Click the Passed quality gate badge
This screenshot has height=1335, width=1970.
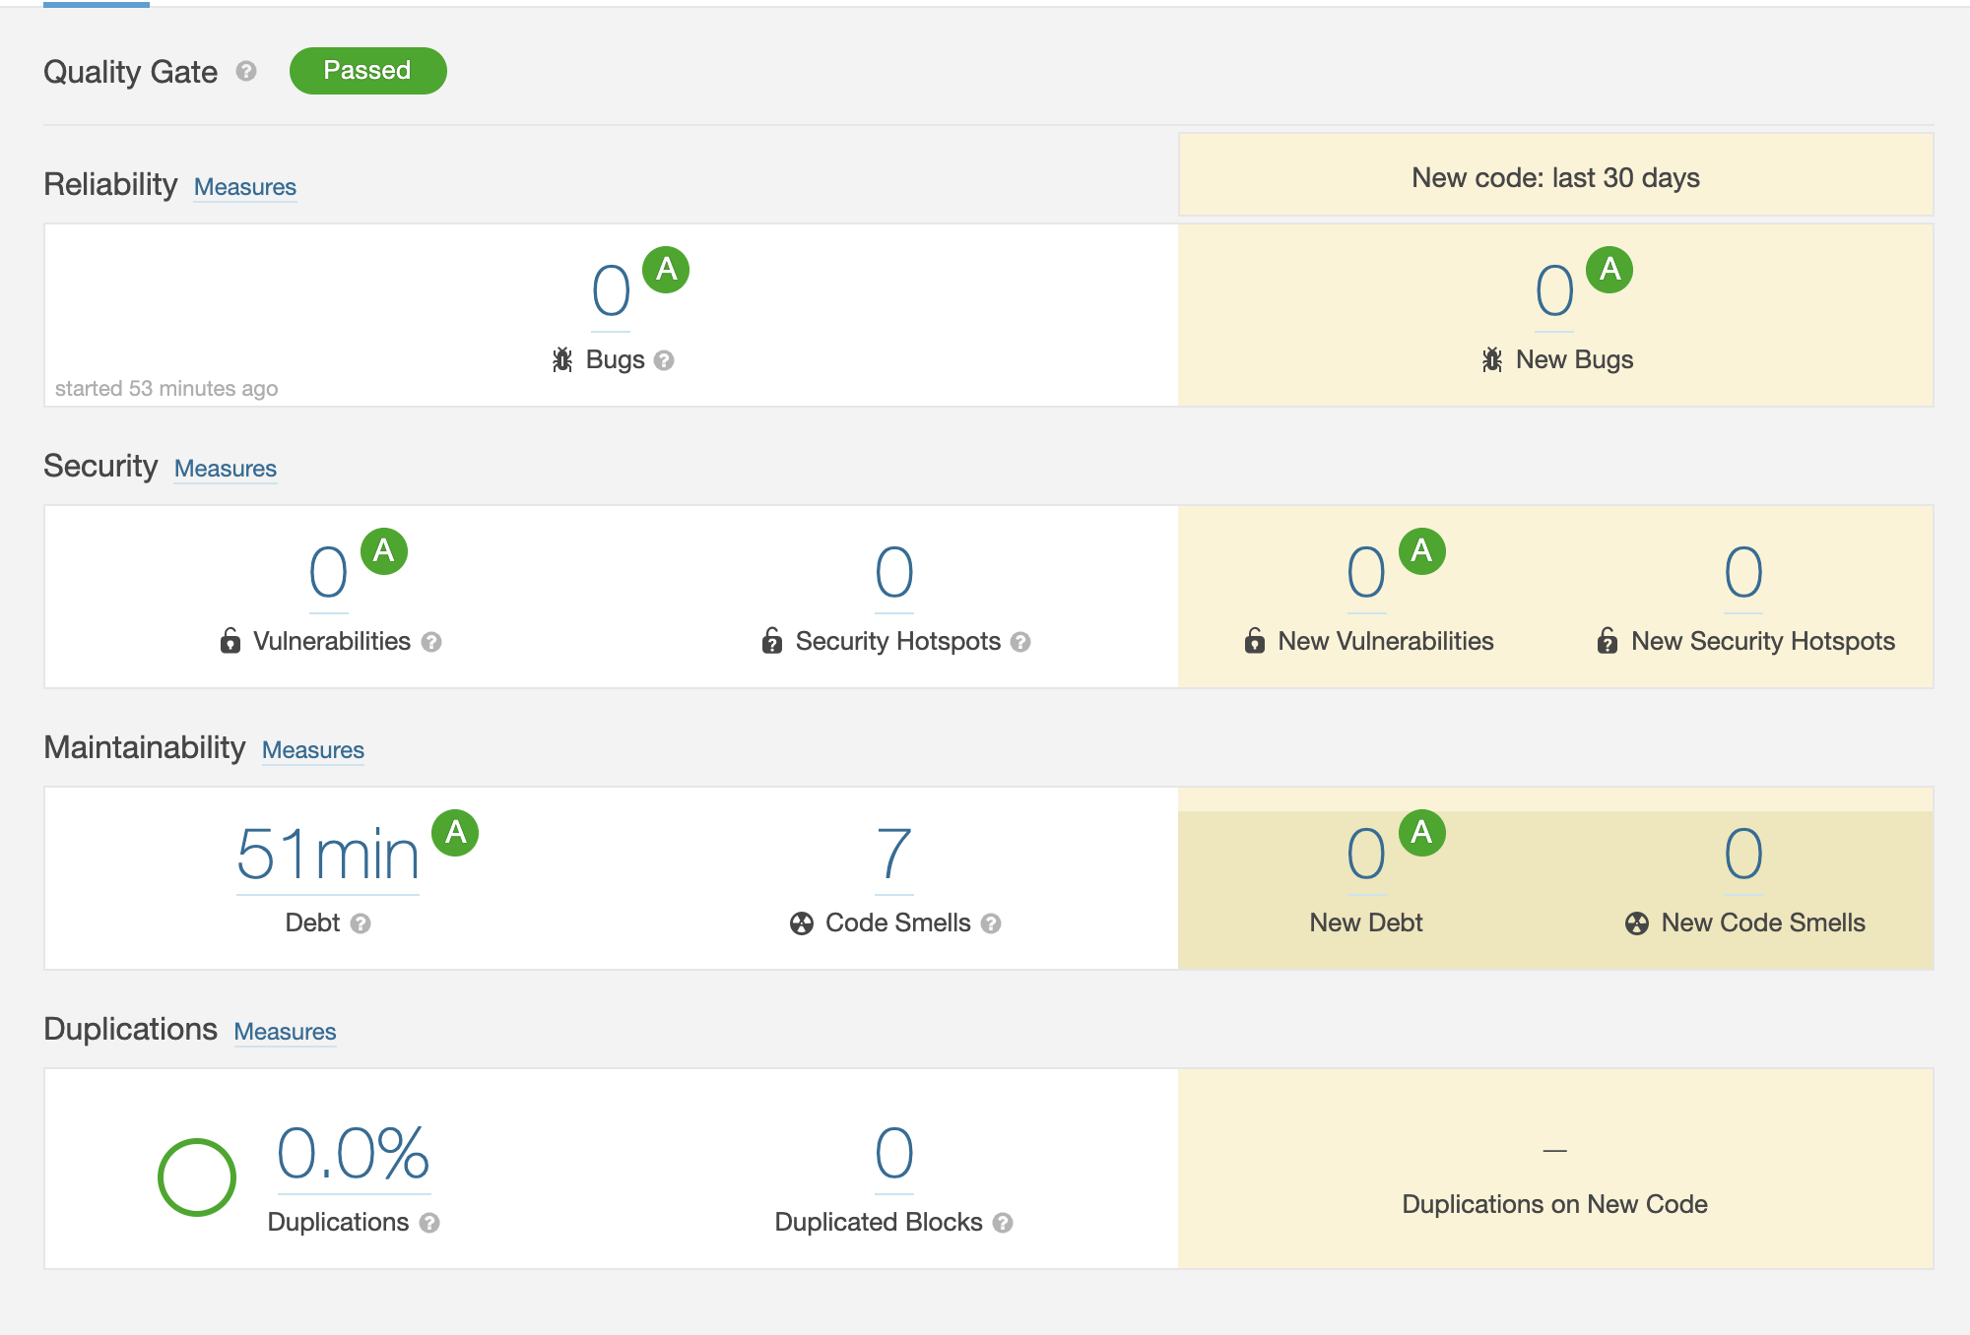367,71
